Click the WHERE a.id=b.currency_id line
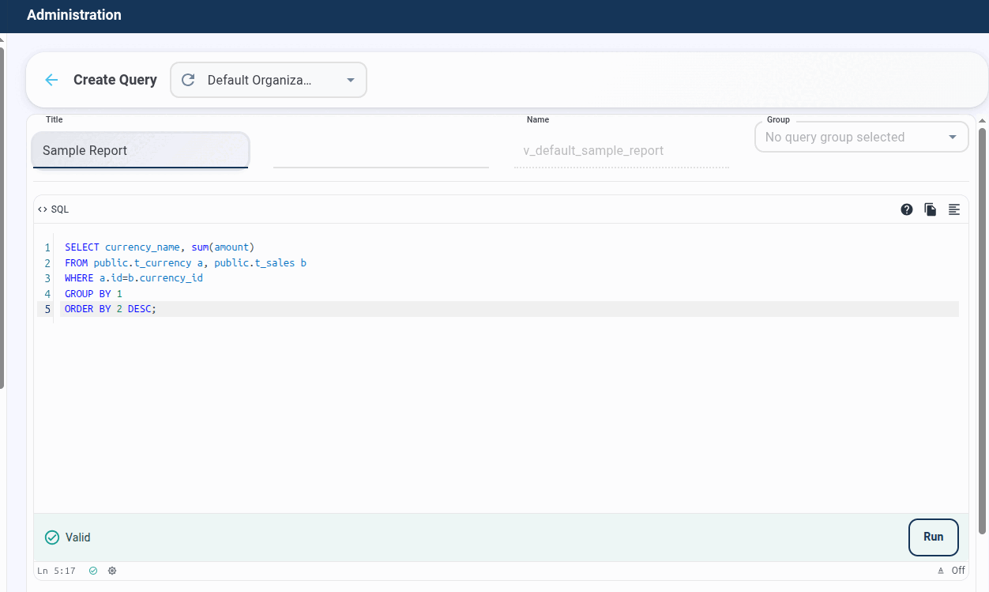 tap(133, 278)
